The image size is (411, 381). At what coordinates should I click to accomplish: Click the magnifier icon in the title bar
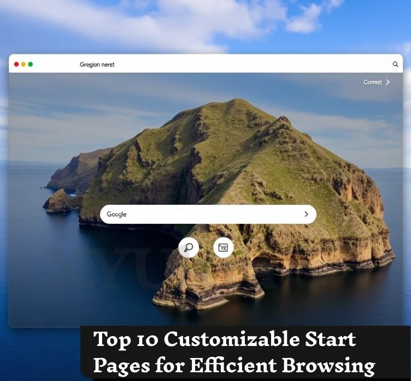(x=395, y=64)
